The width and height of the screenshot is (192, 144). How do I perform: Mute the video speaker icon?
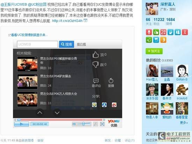coord(74,124)
